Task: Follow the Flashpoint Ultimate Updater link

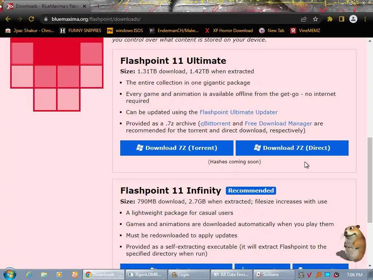Action: click(239, 112)
